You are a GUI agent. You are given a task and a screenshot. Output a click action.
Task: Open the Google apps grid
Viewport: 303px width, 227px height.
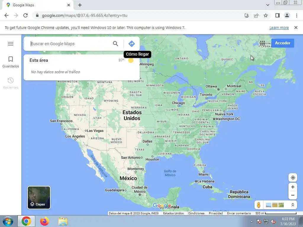(x=262, y=43)
